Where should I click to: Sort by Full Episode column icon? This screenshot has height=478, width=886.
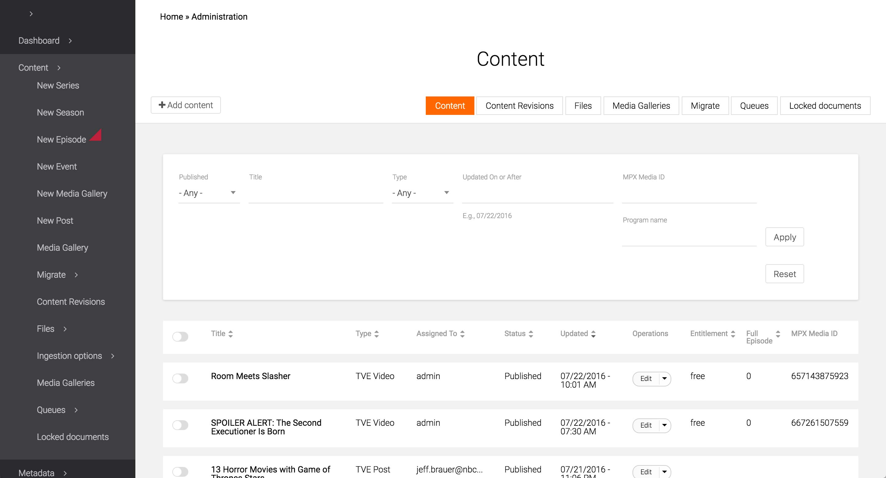[x=778, y=334]
